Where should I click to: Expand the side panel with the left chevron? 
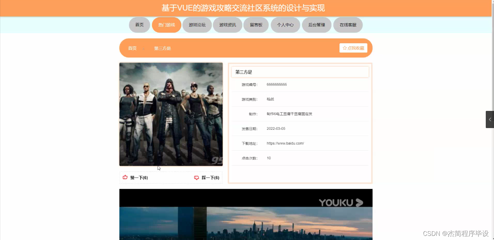490,119
